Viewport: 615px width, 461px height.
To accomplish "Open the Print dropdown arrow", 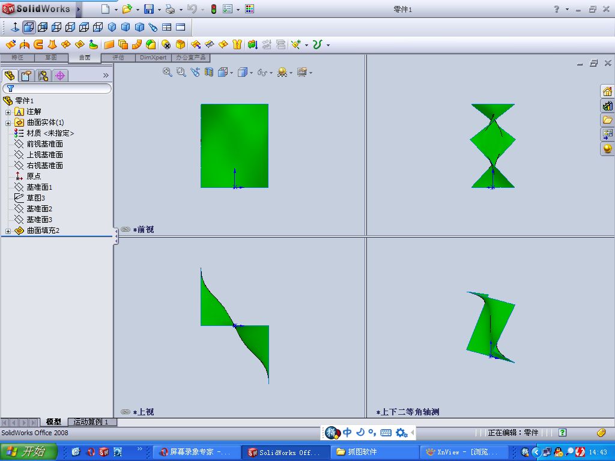I will click(x=181, y=10).
